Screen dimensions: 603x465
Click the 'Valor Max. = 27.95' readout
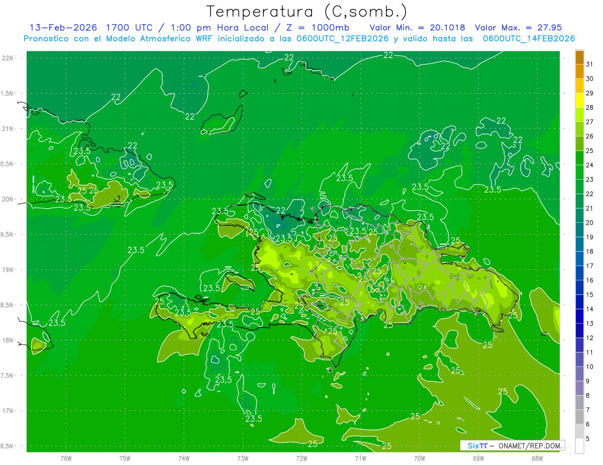[518, 28]
